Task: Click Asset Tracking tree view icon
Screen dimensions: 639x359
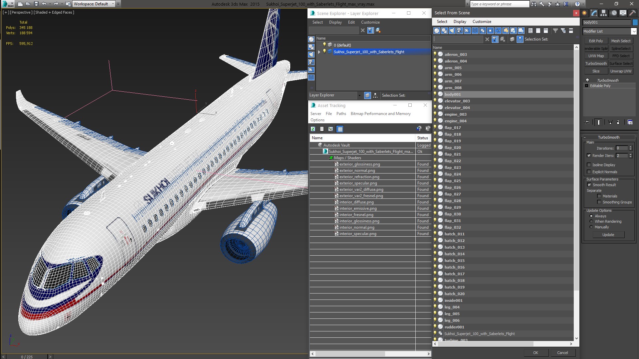Action: coord(331,129)
